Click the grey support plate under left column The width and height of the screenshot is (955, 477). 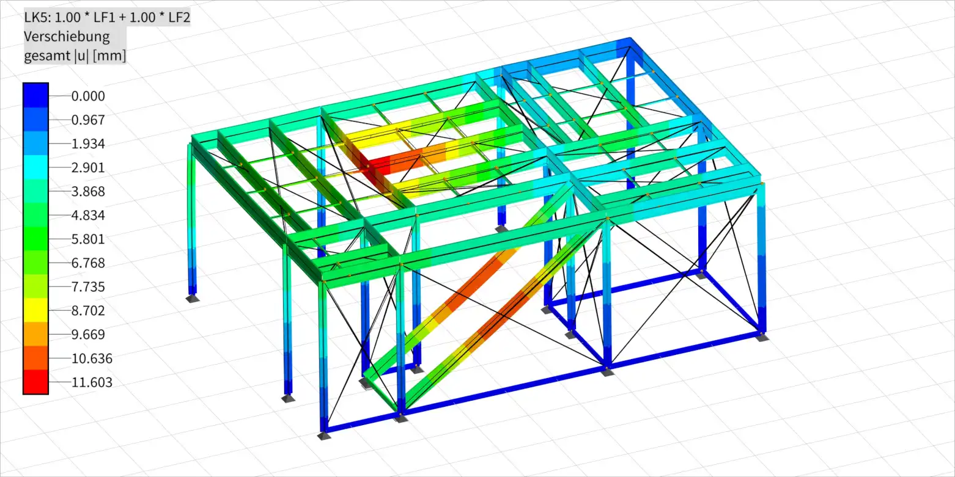pos(193,299)
